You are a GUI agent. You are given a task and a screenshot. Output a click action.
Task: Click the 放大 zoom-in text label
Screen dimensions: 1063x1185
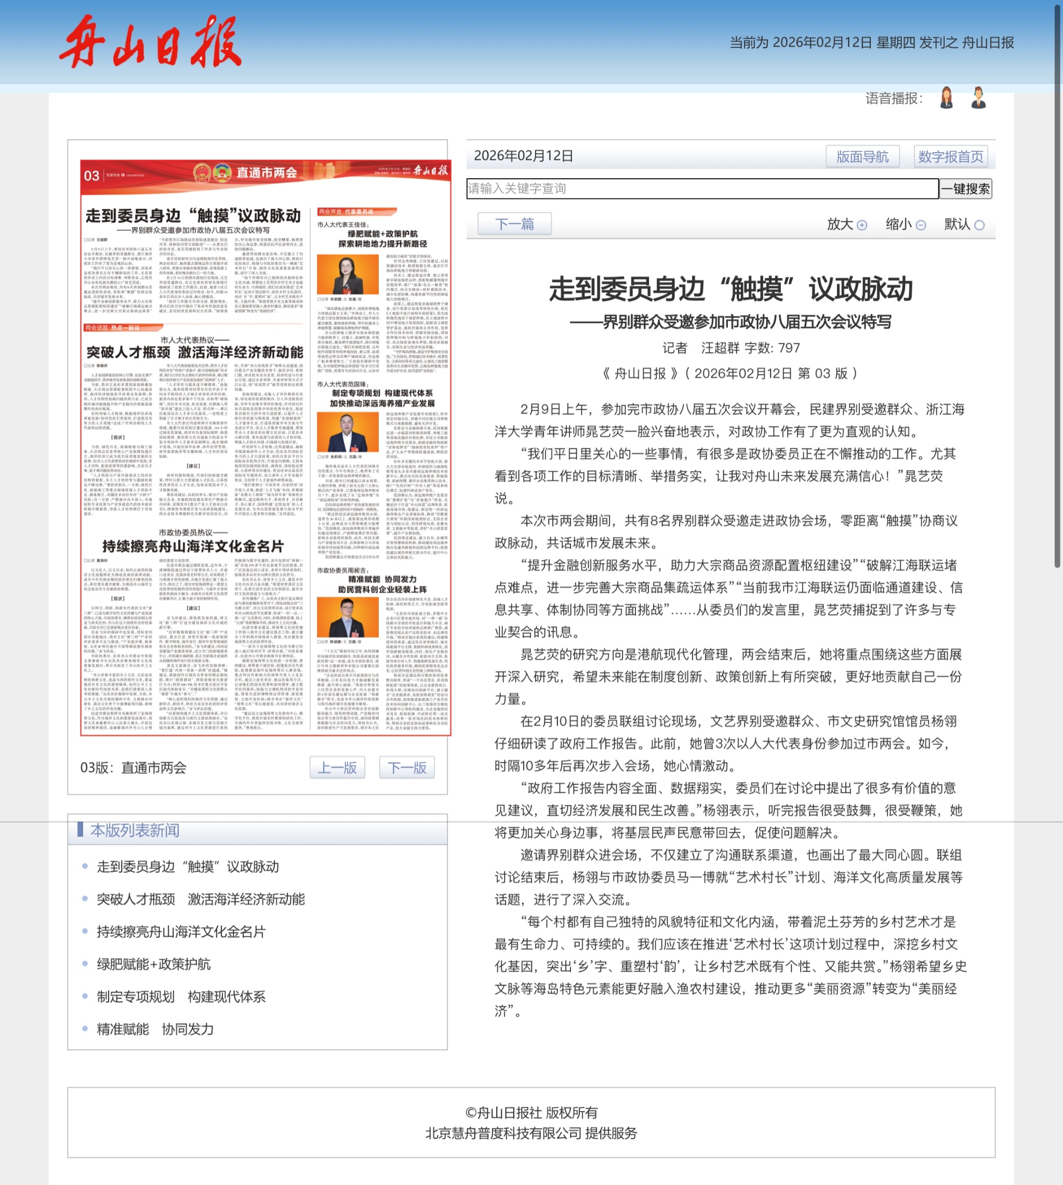841,224
